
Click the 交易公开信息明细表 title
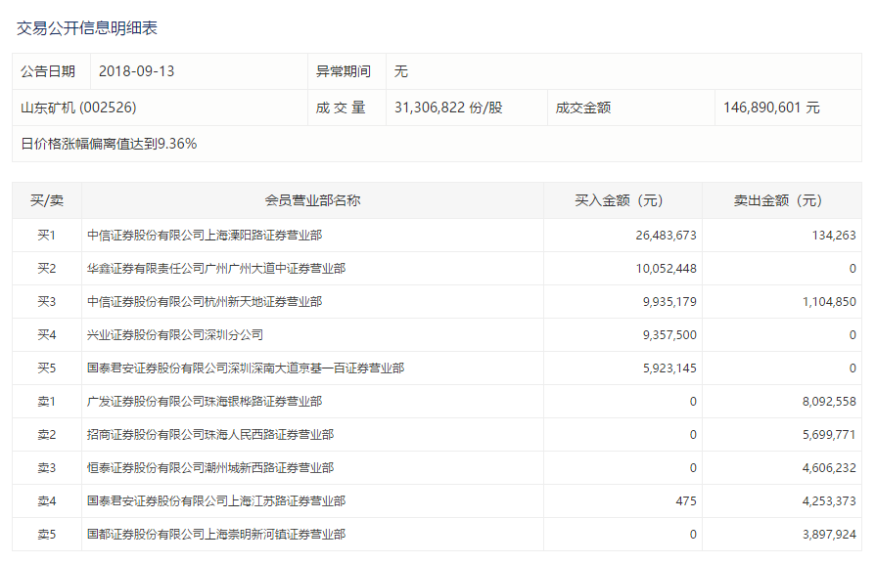(86, 28)
